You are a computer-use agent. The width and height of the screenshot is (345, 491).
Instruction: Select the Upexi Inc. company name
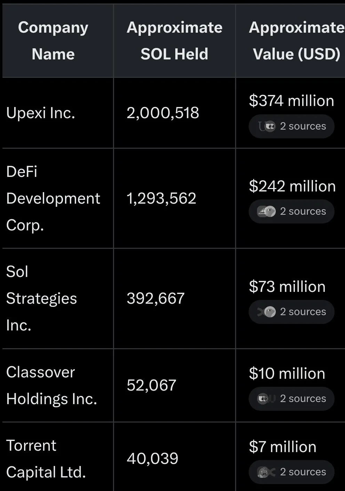[41, 113]
